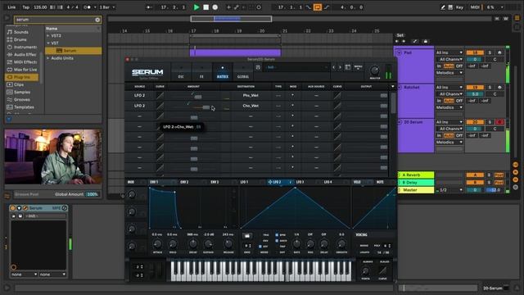Solo the Pad track
524x295 pixels.
pos(490,52)
